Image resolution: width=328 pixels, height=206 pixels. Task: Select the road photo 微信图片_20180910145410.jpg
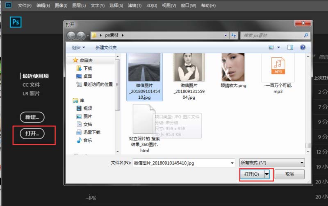144,77
